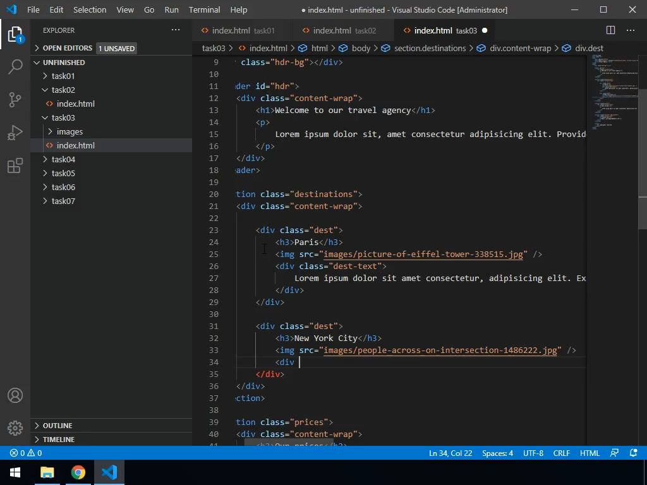This screenshot has width=647, height=485.
Task: Open the Explorer more actions ellipsis
Action: (x=176, y=30)
